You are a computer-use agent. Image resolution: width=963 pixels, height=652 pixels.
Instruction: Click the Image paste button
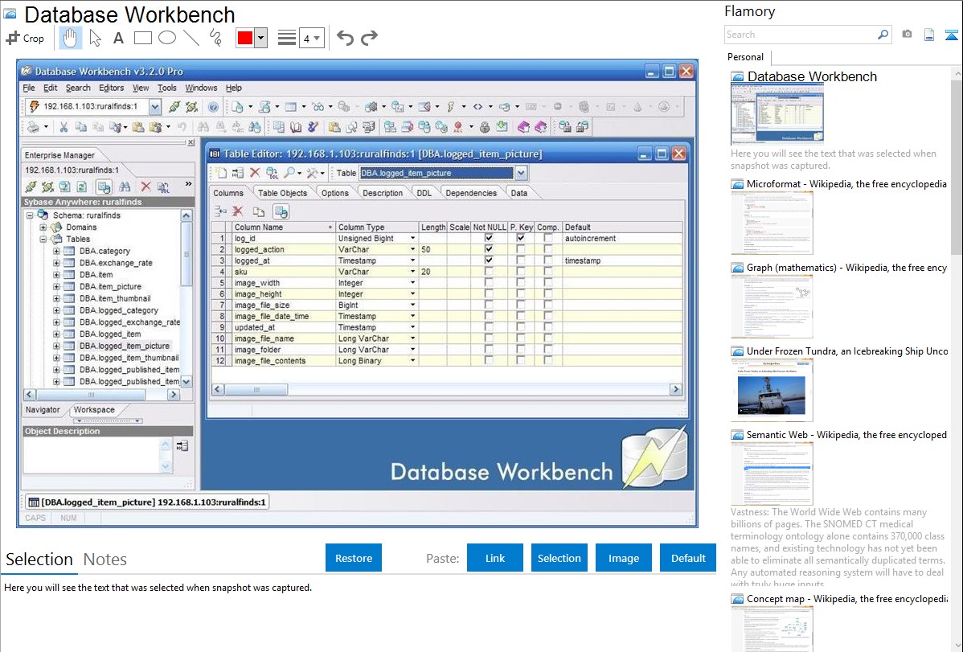(624, 558)
